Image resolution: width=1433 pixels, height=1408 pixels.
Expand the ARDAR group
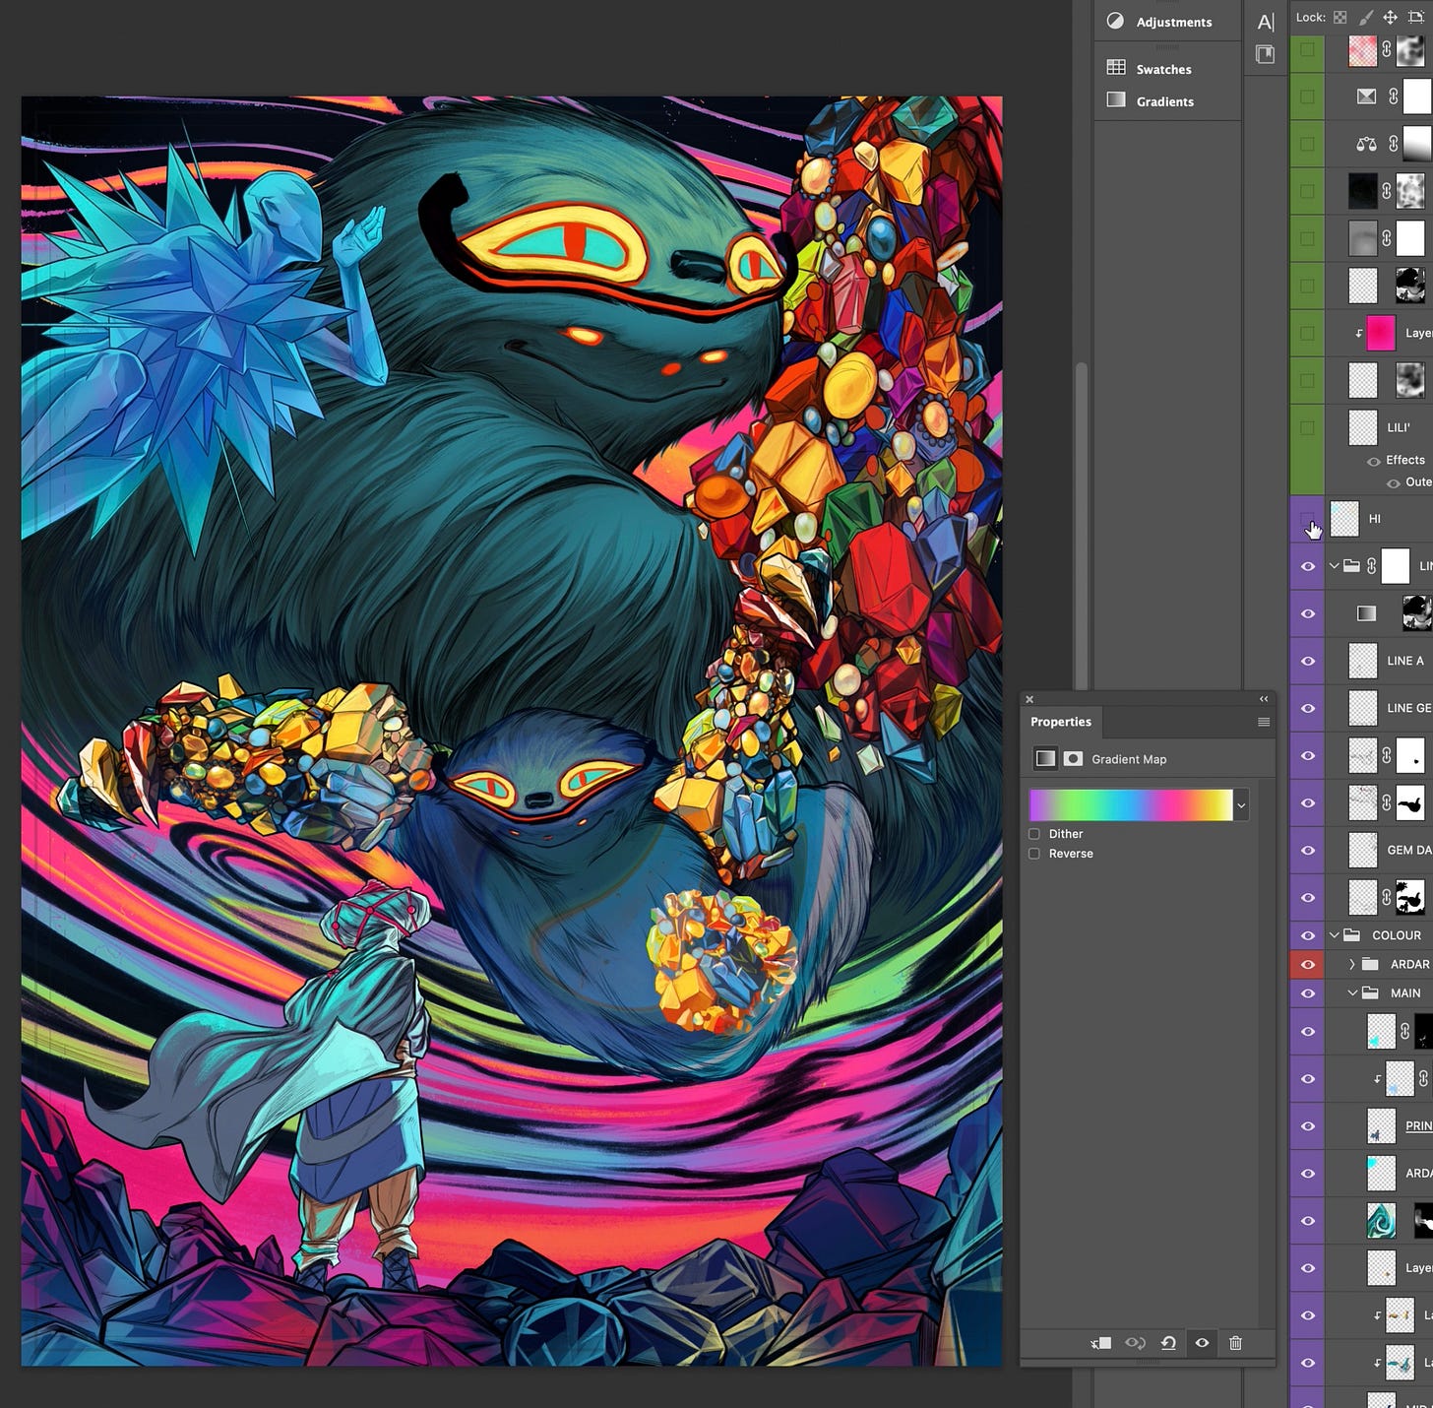[1352, 964]
